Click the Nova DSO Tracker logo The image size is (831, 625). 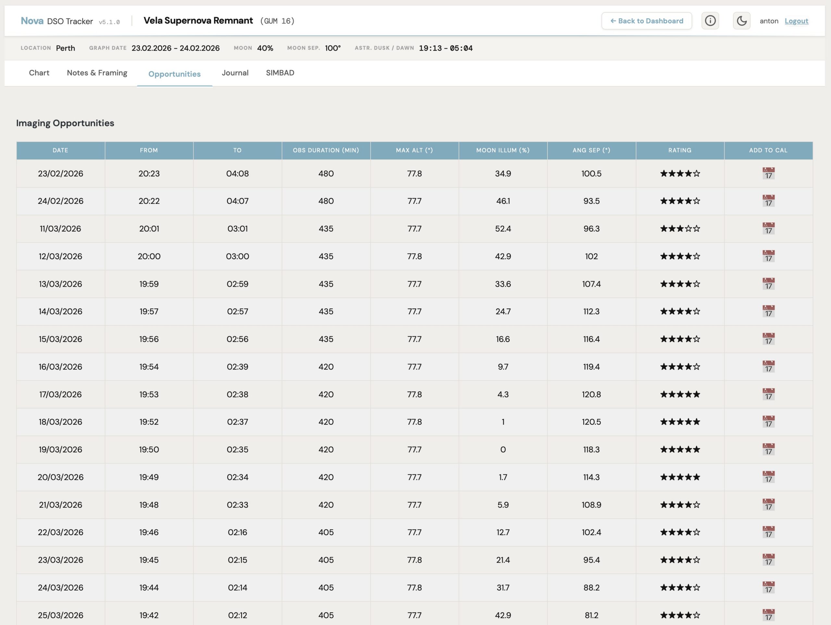coord(56,21)
